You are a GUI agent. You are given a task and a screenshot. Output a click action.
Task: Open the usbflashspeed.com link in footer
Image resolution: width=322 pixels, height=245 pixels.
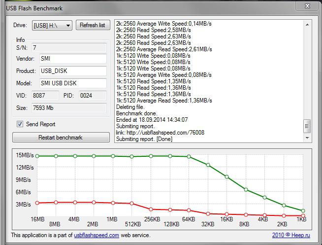coord(97,235)
